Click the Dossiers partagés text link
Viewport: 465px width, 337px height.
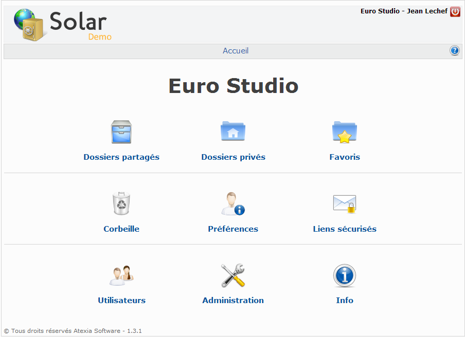coord(121,157)
